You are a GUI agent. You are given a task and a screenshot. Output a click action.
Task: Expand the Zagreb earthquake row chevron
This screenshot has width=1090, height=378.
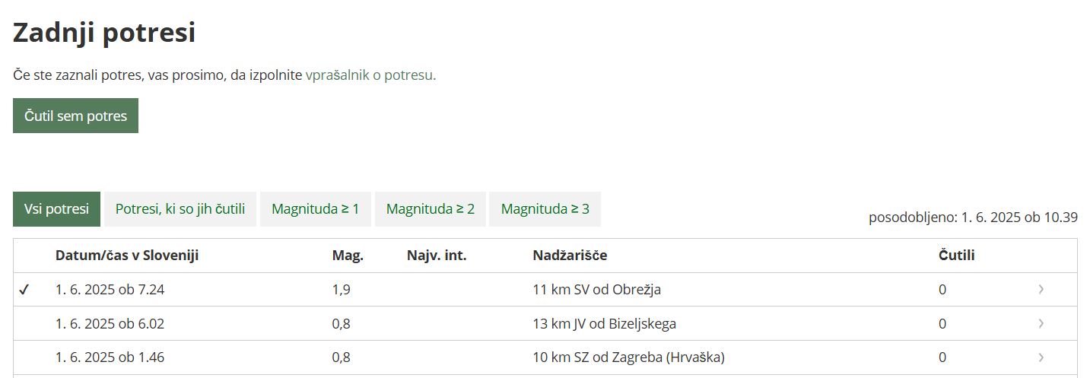(1041, 357)
